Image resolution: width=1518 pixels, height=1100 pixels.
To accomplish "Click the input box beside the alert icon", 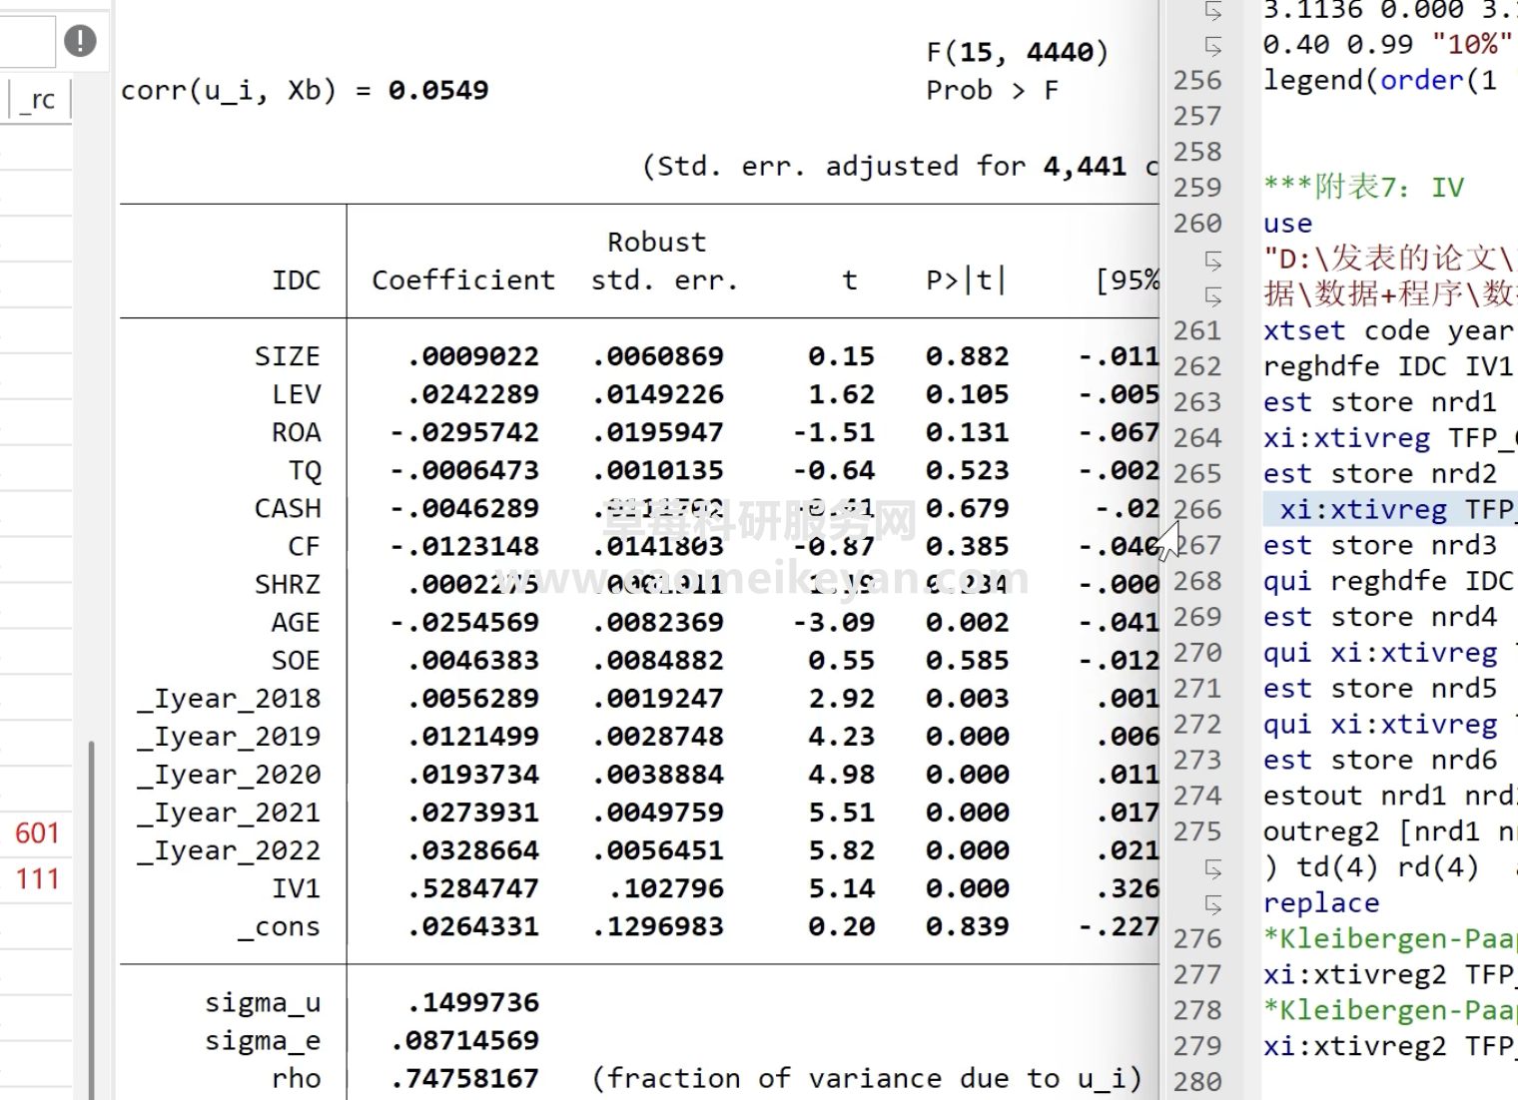I will point(26,41).
